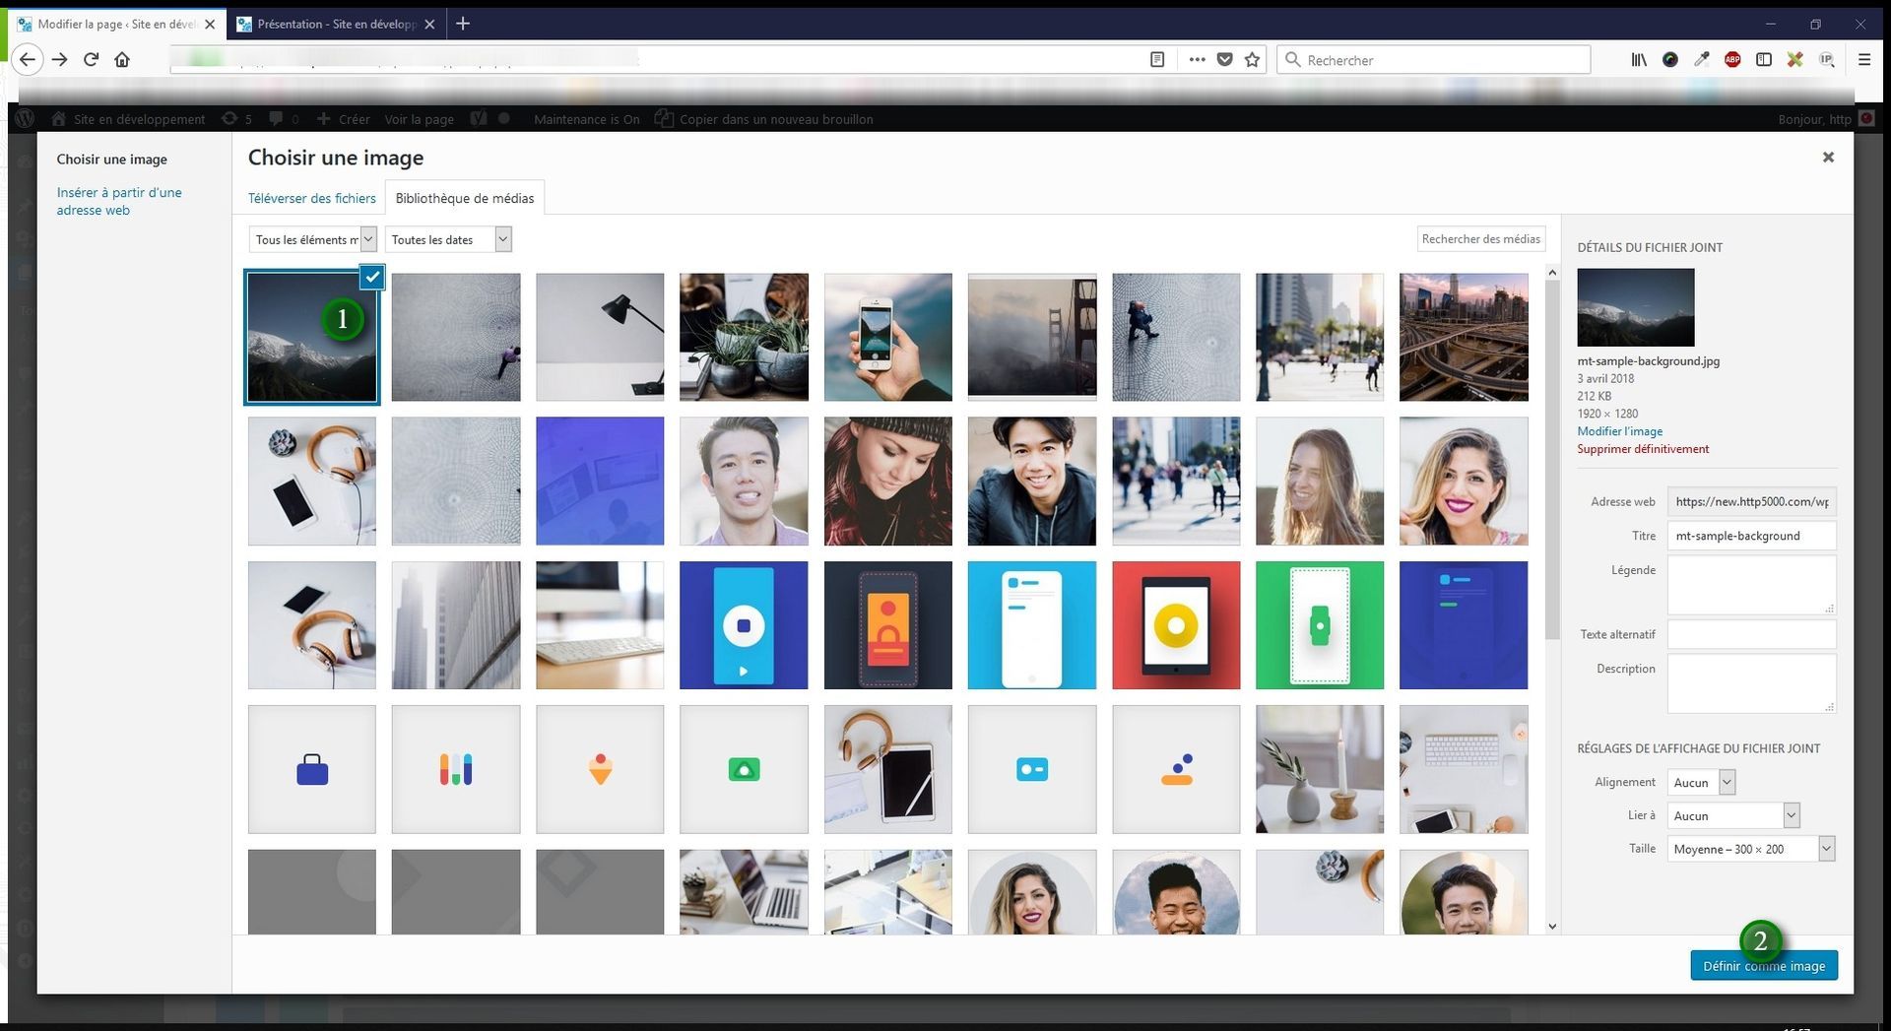
Task: Bookmark this page with star icon
Action: [1252, 60]
